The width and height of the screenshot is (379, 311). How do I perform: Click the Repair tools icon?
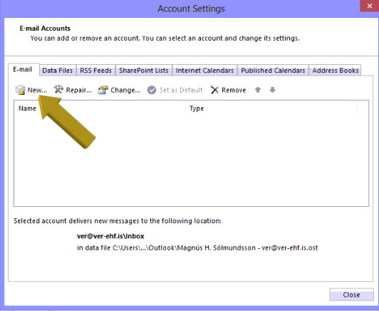[58, 89]
